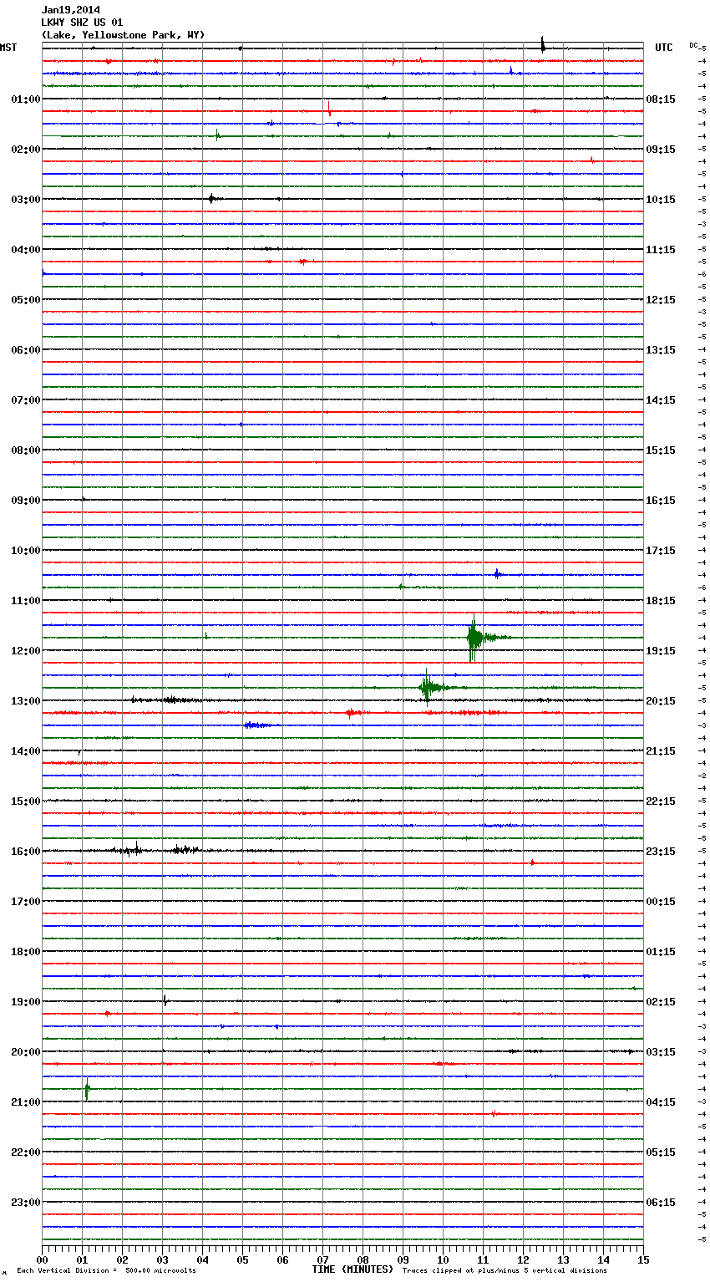Viewport: 710px width, 1282px height.
Task: Click the red spike below the 01:00 row
Action: click(x=329, y=108)
